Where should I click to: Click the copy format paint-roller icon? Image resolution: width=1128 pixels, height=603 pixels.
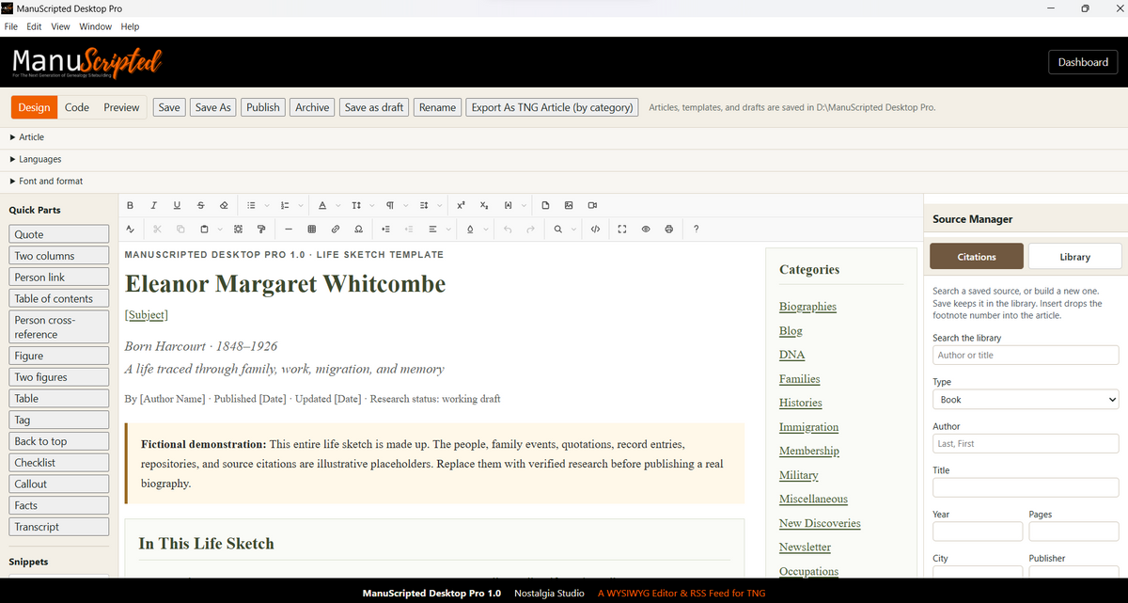click(x=261, y=229)
